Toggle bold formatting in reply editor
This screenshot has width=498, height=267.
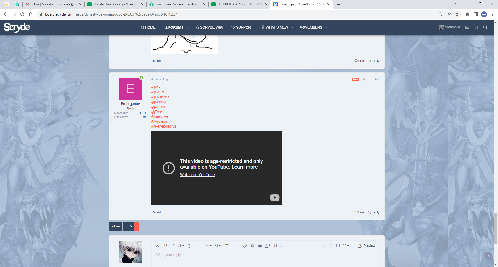pos(165,246)
